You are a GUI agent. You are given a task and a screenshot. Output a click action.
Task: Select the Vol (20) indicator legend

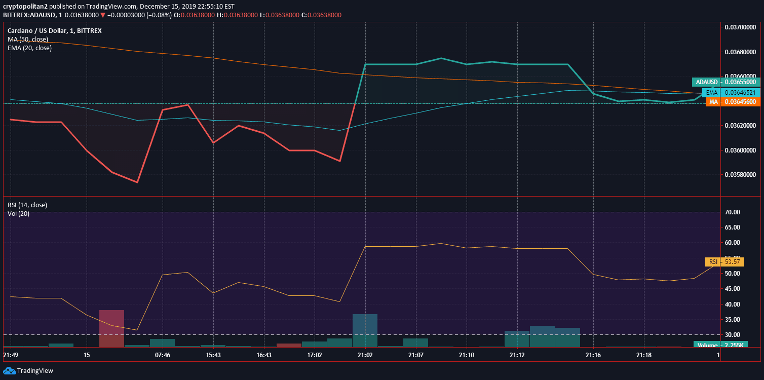[x=18, y=213]
